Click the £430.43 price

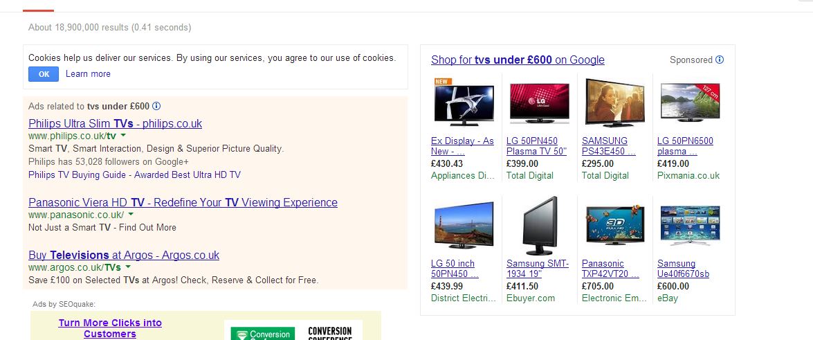coord(447,163)
